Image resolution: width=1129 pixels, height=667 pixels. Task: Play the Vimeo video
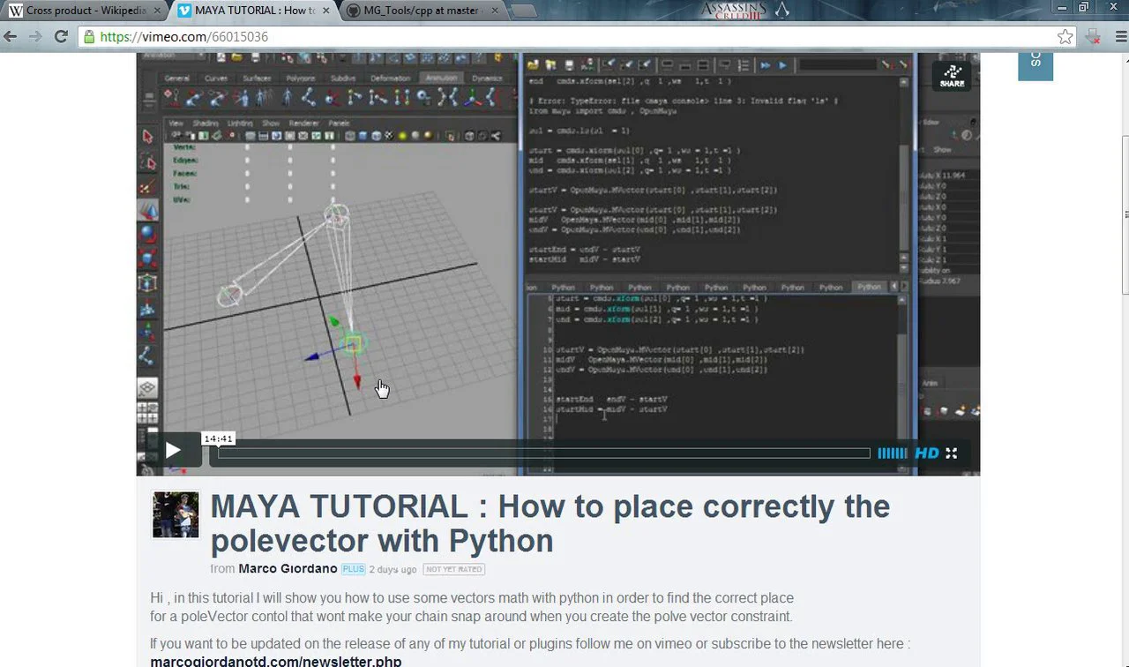tap(173, 452)
